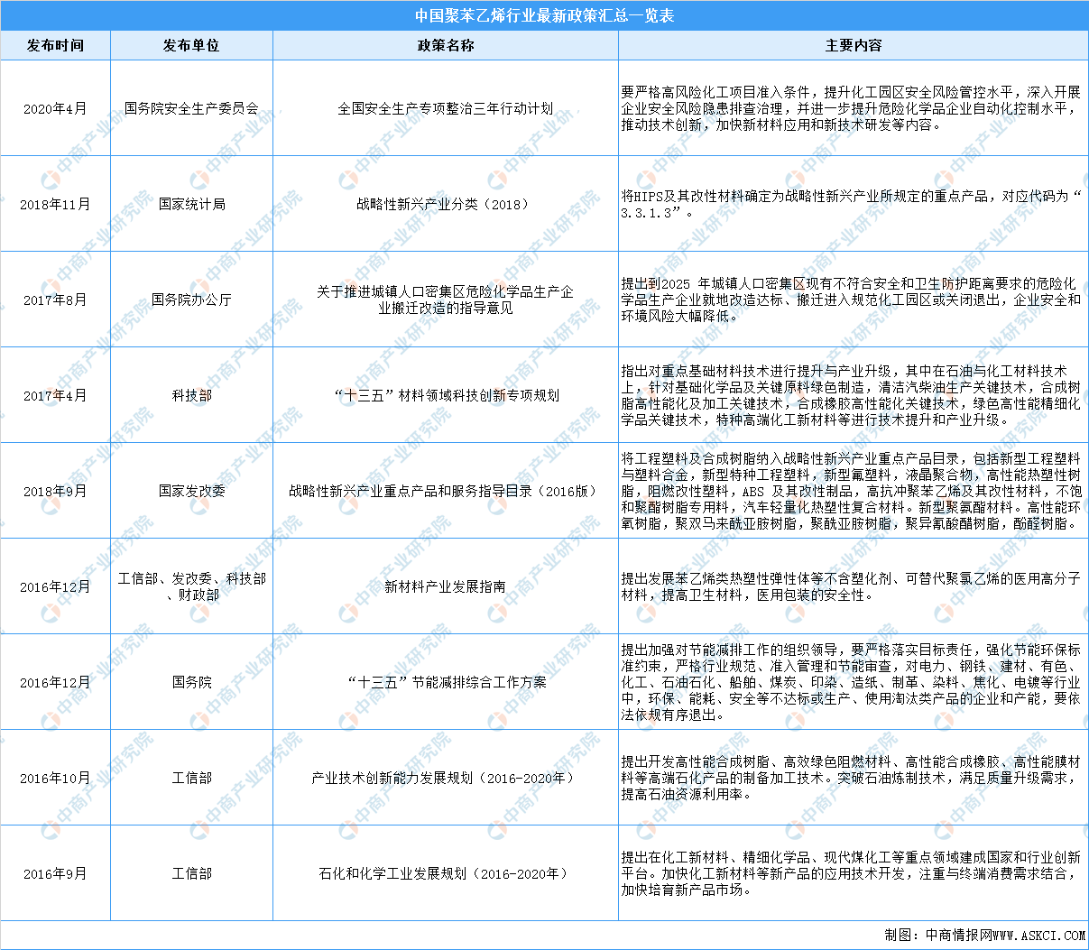Click policy name “十三五”材料领域科技创新专项规划
Screen dimensions: 1089x950
click(446, 395)
